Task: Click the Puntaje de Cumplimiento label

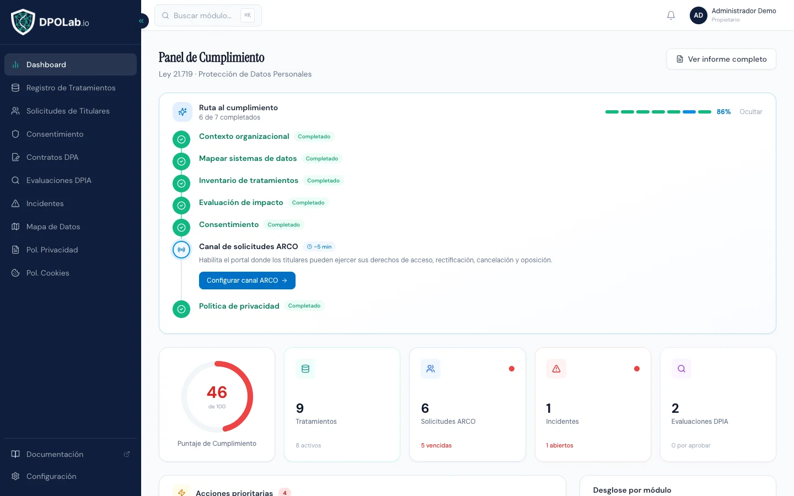Action: [217, 444]
